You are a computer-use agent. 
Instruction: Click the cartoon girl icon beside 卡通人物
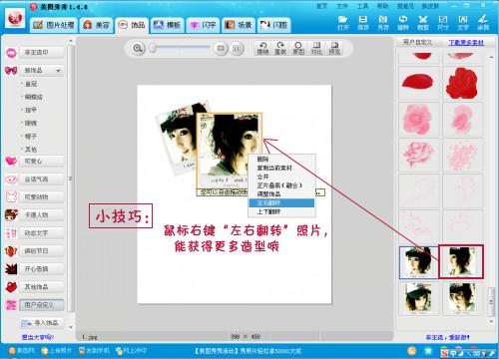(11, 215)
